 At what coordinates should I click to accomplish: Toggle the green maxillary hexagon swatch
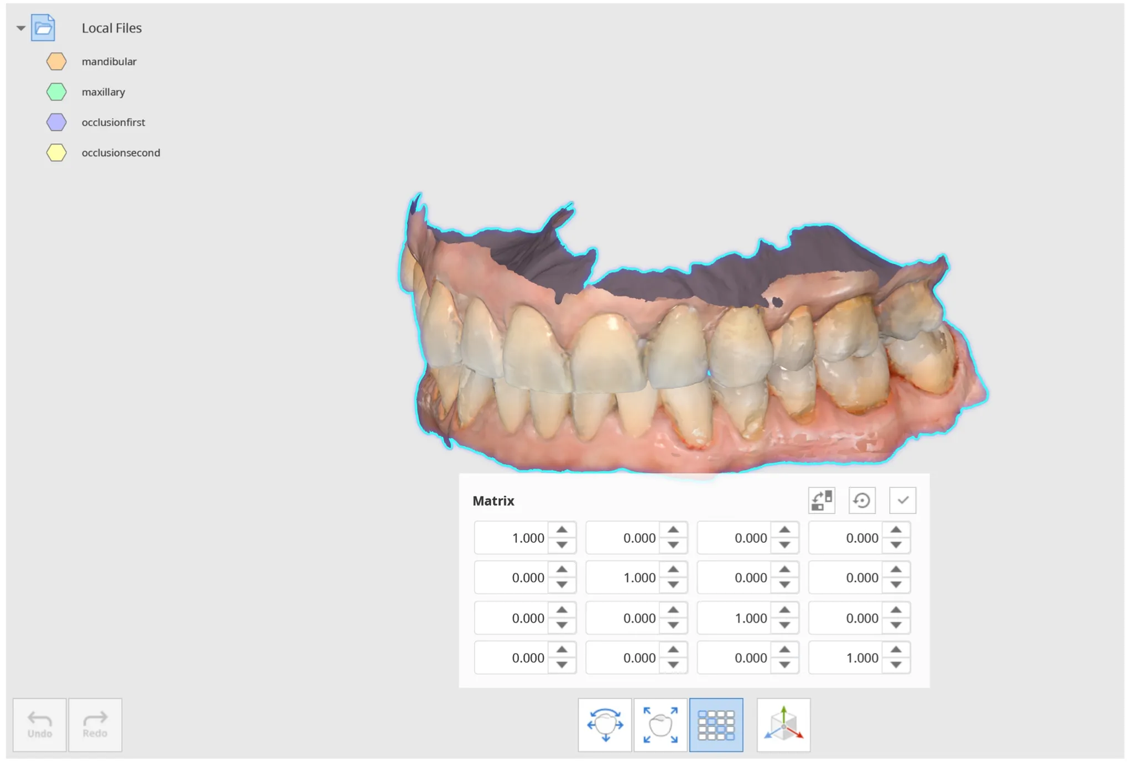(56, 92)
